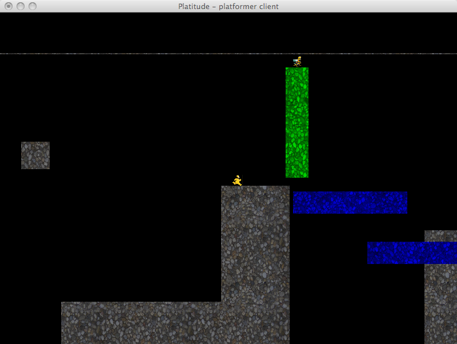This screenshot has width=457, height=344.
Task: Click the gray stone column at right edge
Action: pos(440,297)
